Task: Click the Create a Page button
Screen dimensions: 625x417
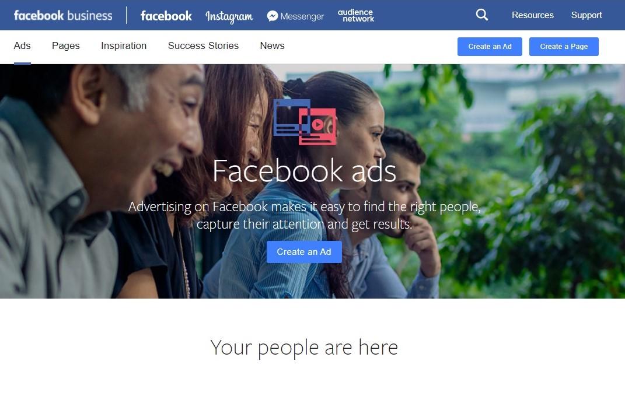Action: [x=564, y=47]
